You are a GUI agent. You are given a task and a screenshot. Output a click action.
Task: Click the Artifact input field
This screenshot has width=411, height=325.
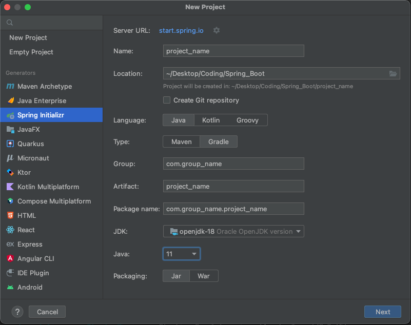(233, 186)
